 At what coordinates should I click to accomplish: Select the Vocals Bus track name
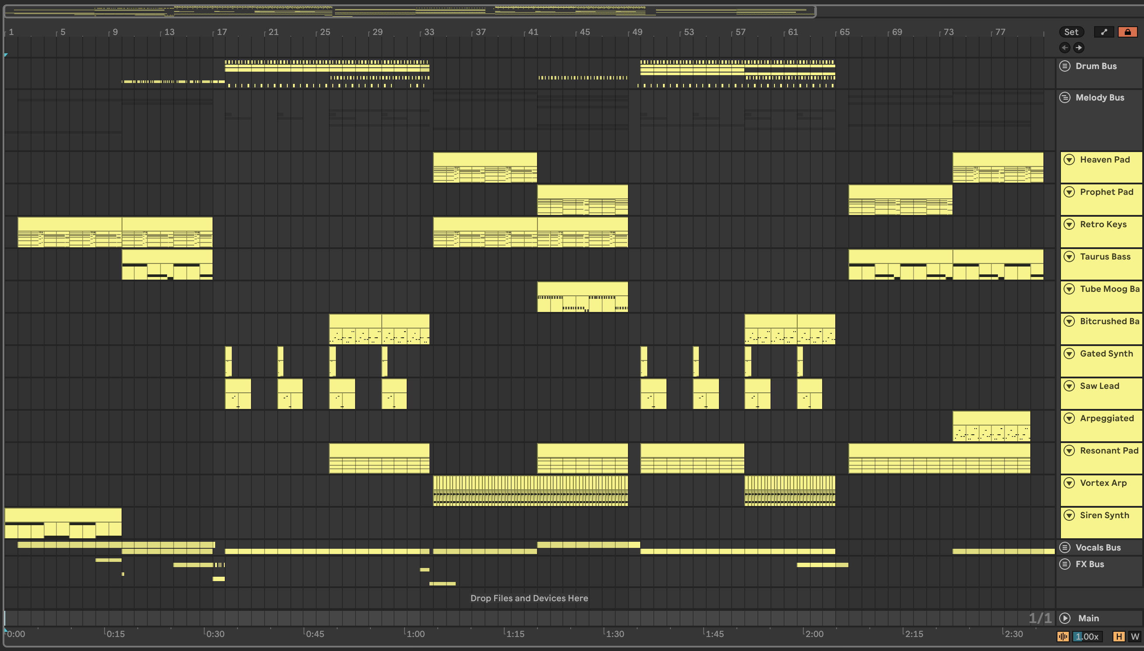[x=1098, y=547]
